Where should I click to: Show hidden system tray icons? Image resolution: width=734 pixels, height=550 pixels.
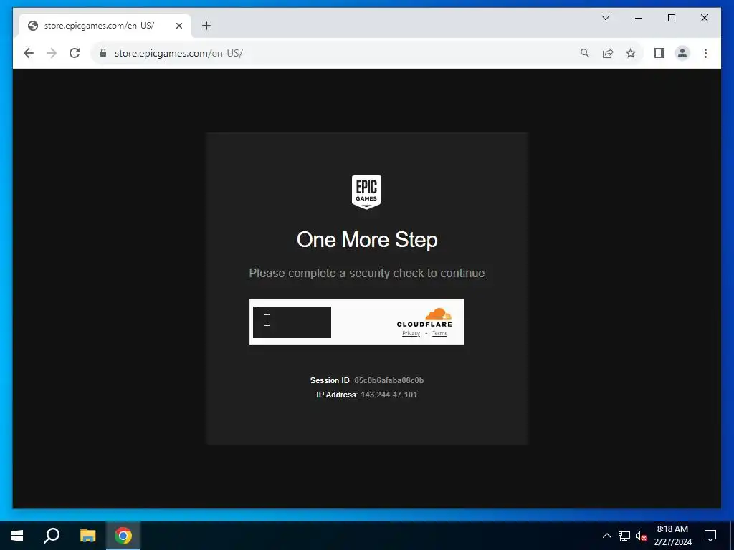point(606,536)
